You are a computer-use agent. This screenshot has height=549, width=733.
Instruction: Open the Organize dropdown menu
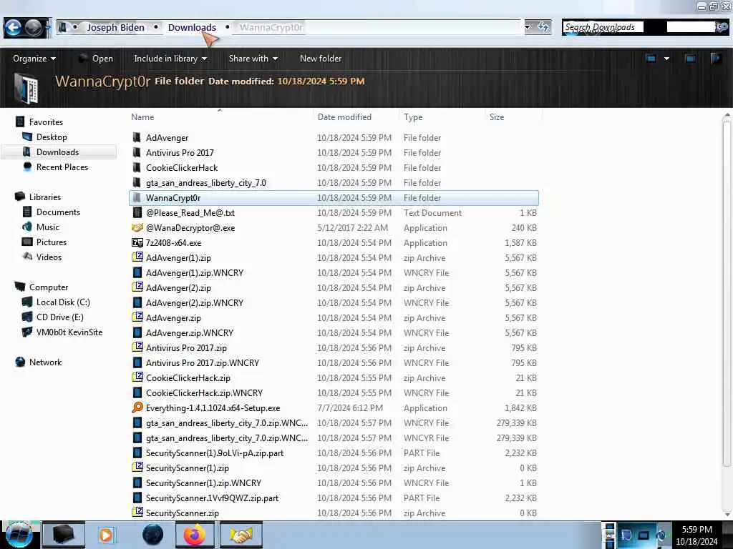(34, 59)
